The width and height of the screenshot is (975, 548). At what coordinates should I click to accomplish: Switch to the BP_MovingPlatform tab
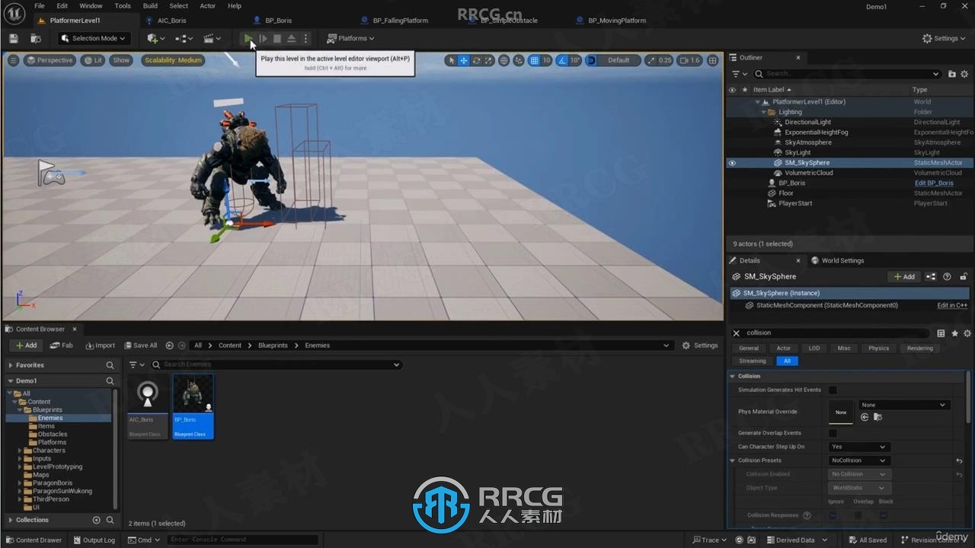click(617, 21)
